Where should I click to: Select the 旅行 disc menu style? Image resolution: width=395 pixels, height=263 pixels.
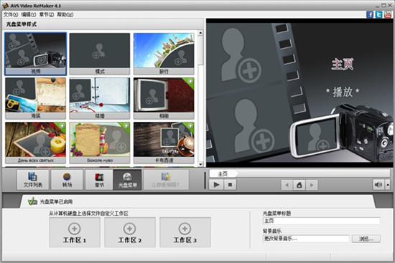pos(164,54)
